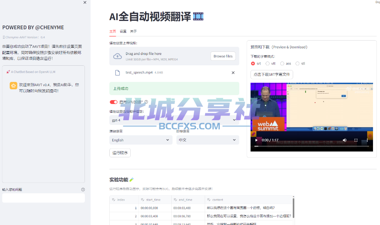Click the video progress bar

[312, 146]
